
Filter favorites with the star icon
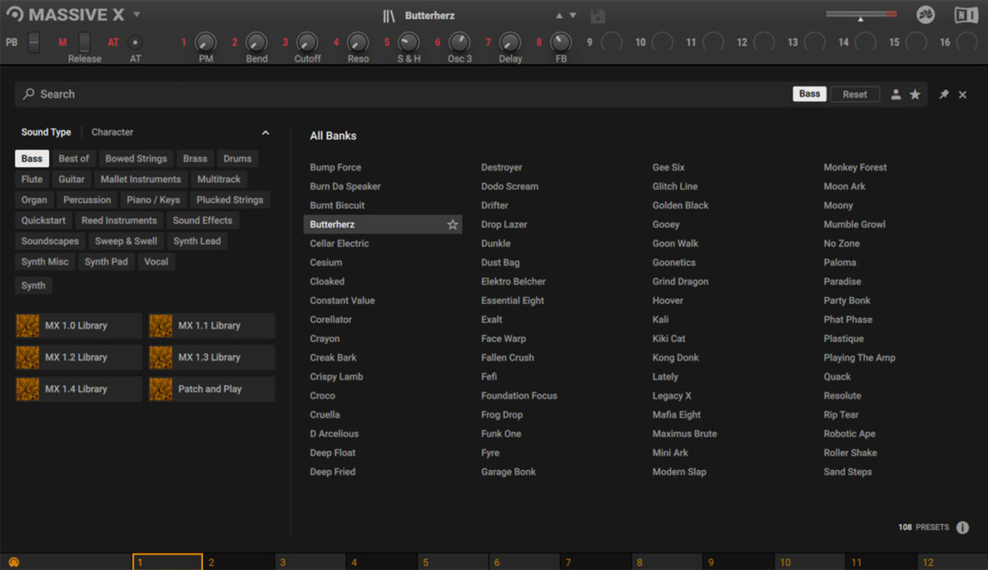915,95
